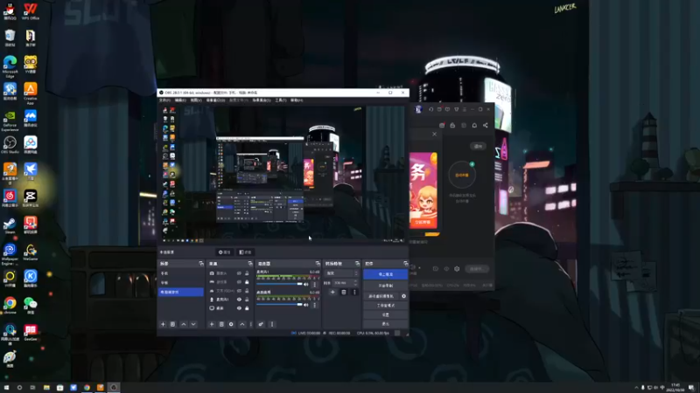The image size is (700, 393).
Task: Open the Tools menu in OBS
Action: (280, 100)
